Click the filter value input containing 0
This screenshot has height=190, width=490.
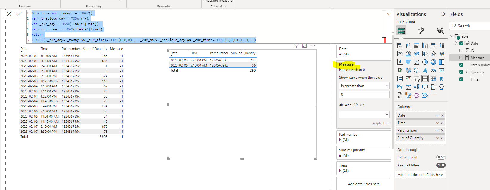point(364,95)
